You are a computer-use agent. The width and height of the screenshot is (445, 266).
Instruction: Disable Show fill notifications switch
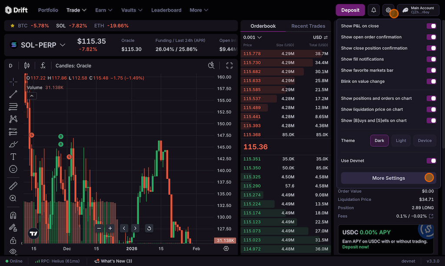pyautogui.click(x=431, y=59)
